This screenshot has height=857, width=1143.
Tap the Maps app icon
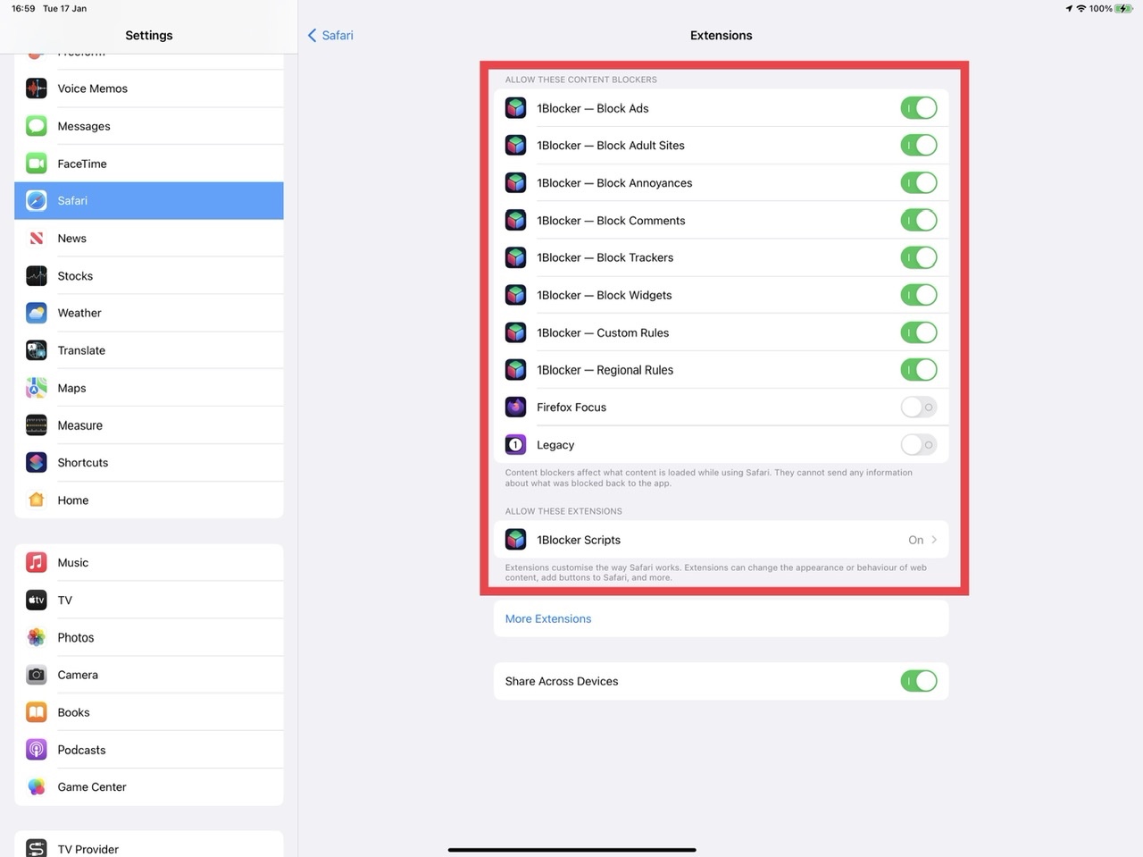[x=37, y=388]
